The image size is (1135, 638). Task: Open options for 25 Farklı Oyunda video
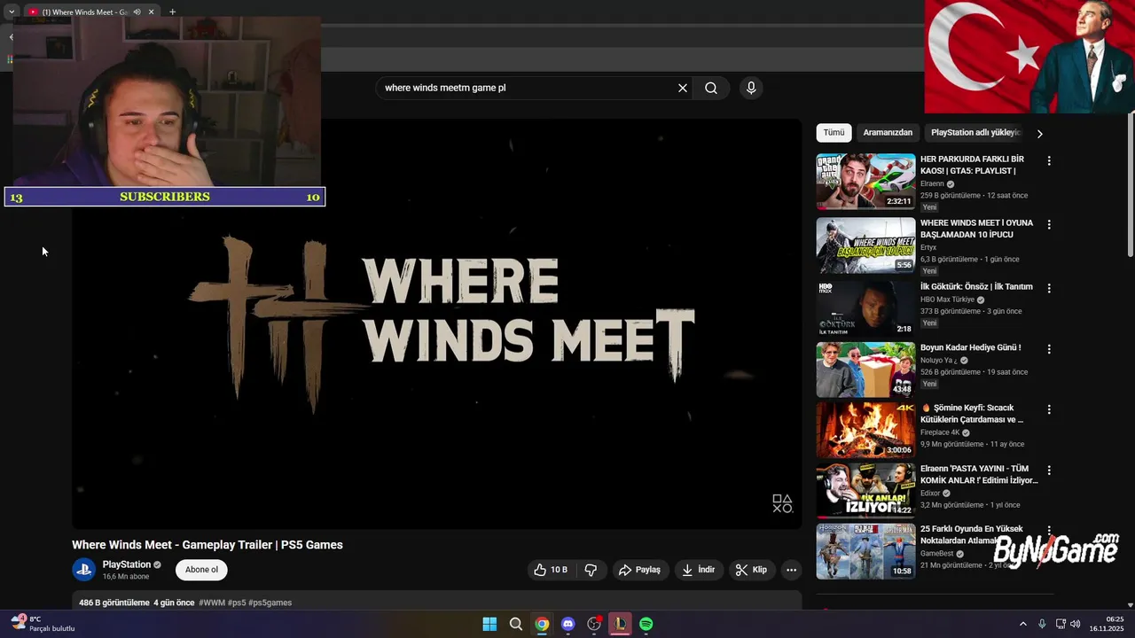click(x=1049, y=531)
